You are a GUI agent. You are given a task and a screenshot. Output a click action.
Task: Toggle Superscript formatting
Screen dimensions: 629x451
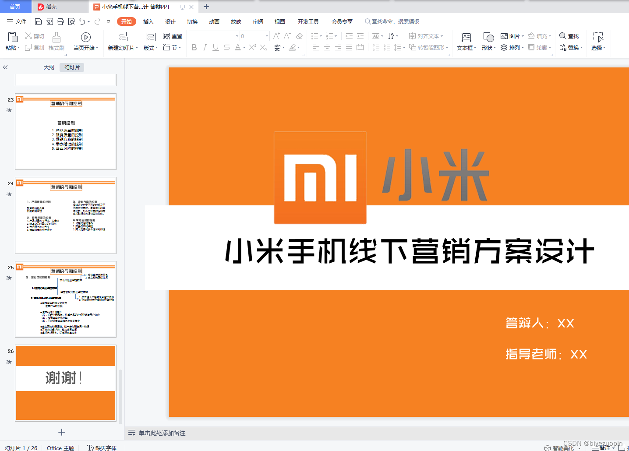coord(252,47)
